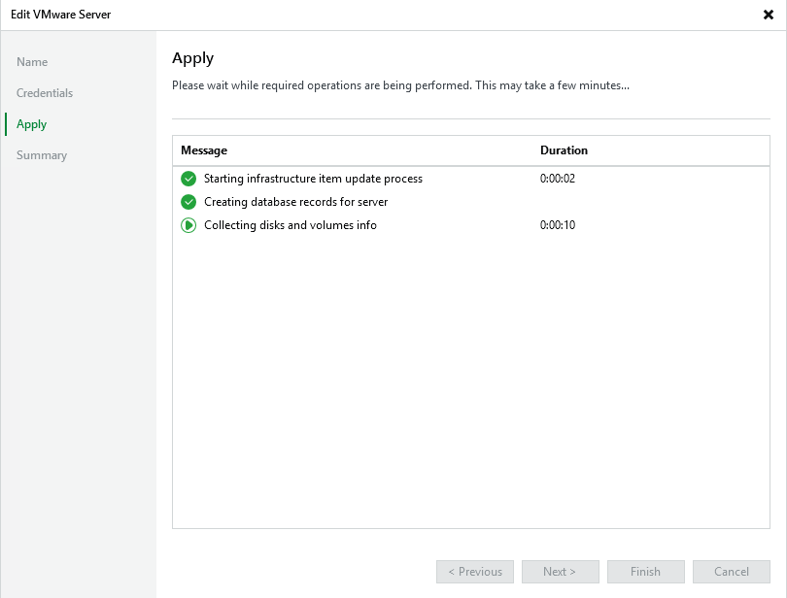Viewport: 787px width, 598px height.
Task: Click the 'Please wait while required operations' message
Action: [400, 85]
